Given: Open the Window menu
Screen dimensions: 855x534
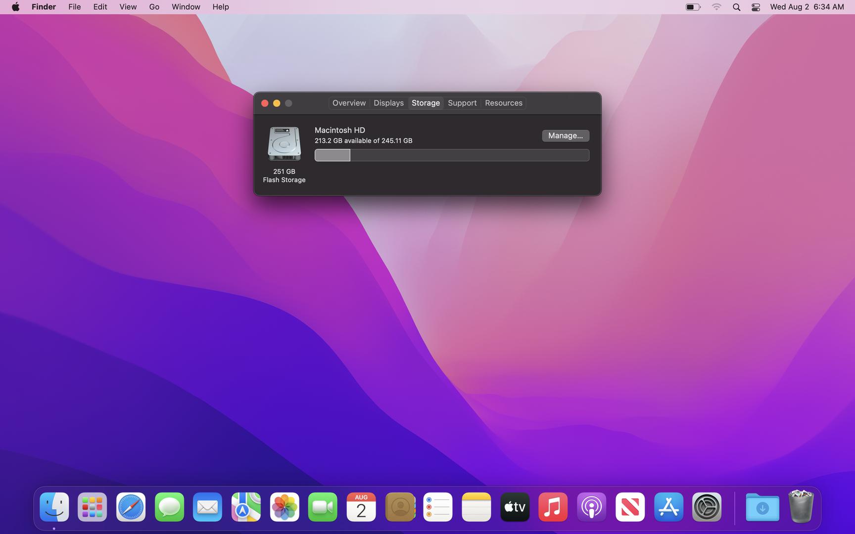Looking at the screenshot, I should [186, 7].
